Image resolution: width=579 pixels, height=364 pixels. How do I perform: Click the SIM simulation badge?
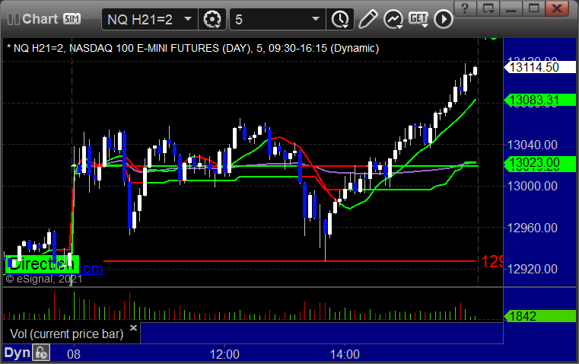point(72,18)
